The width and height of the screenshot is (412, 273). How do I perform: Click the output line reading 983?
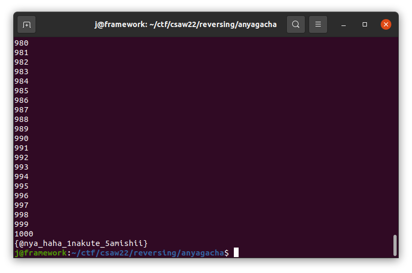(22, 72)
